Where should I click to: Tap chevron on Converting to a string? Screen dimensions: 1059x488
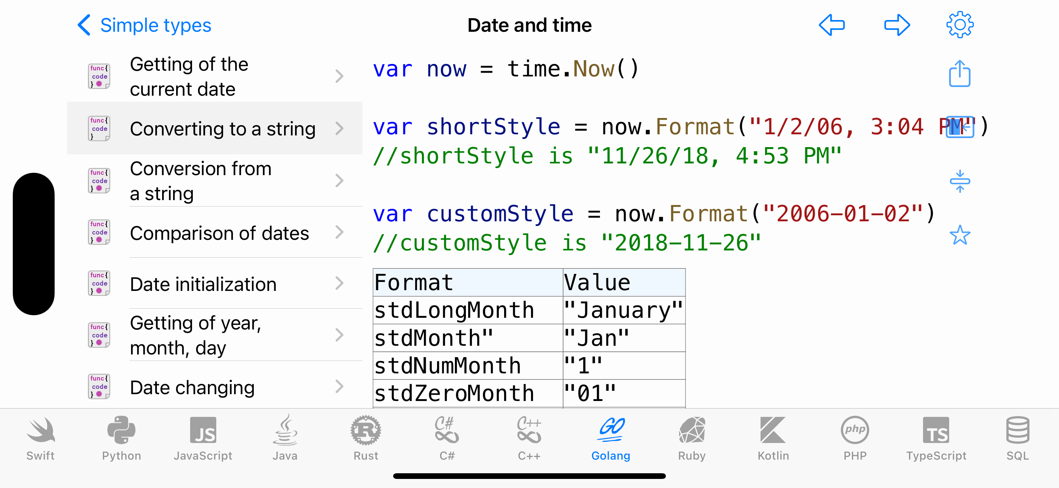[339, 128]
